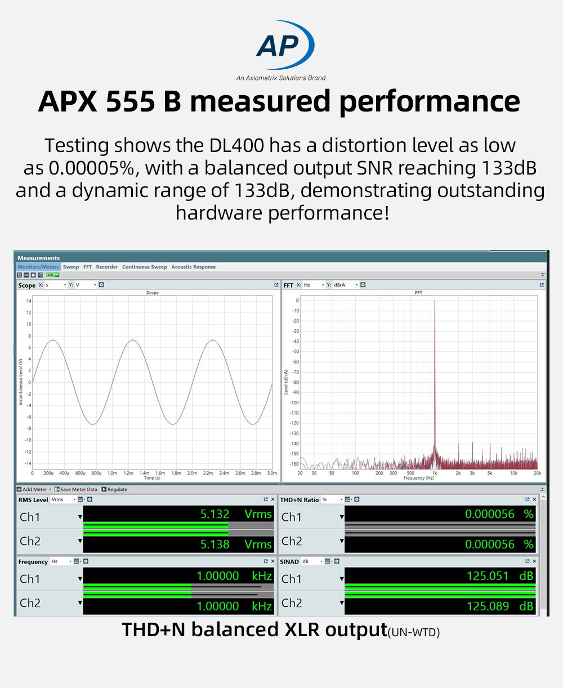This screenshot has width=563, height=688.
Task: Open the Scope settings gear icon
Action: click(x=101, y=285)
